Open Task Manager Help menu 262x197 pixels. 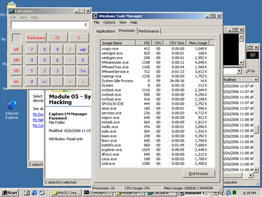pyautogui.click(x=134, y=22)
